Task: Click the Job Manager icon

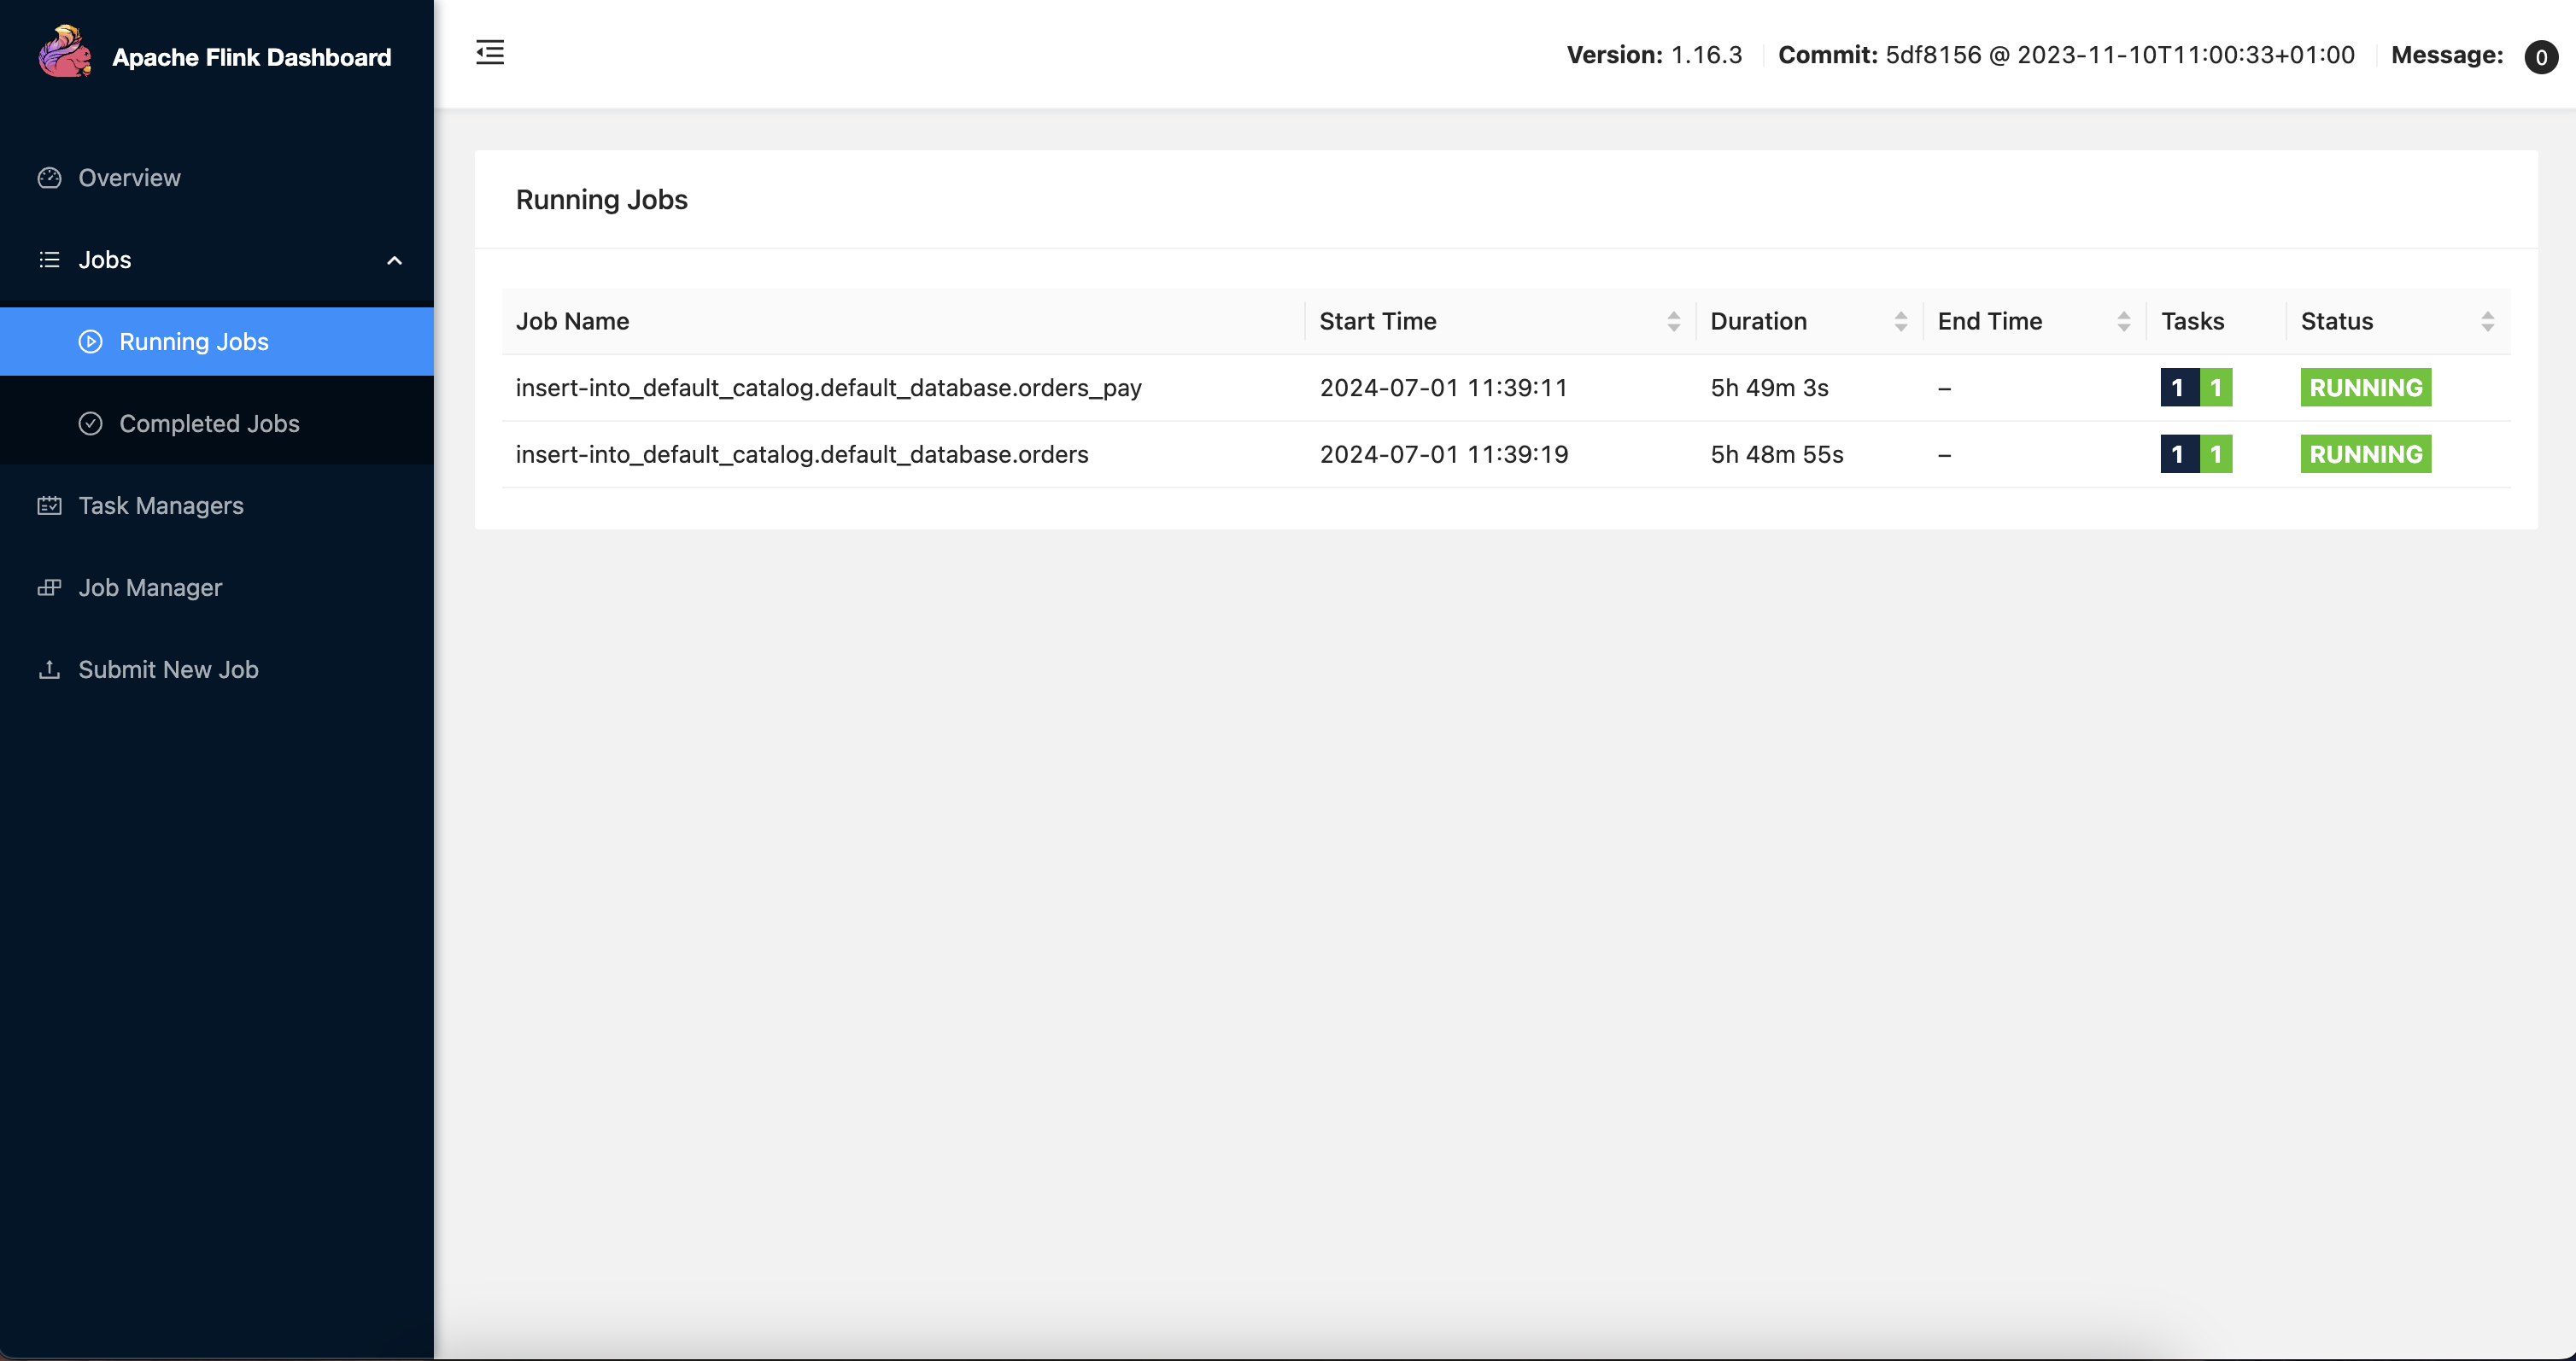Action: [49, 588]
